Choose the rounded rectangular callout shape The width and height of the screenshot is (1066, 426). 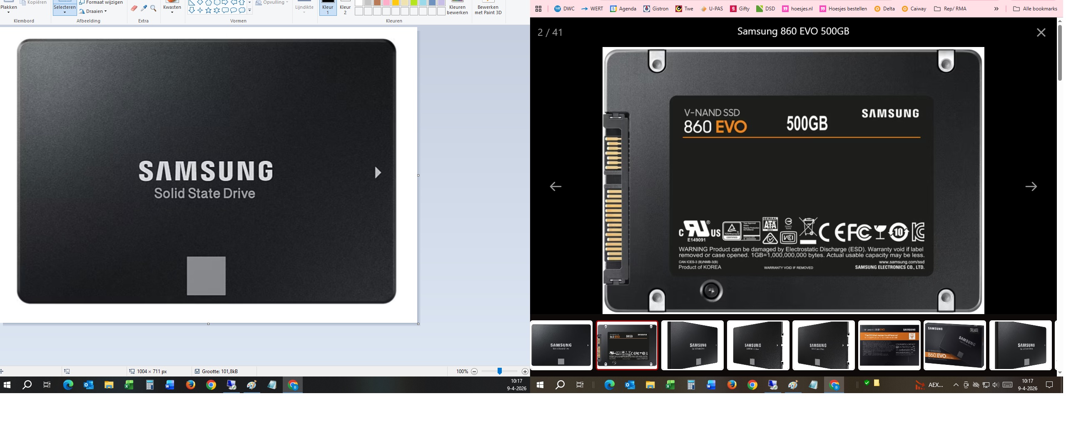coord(225,10)
